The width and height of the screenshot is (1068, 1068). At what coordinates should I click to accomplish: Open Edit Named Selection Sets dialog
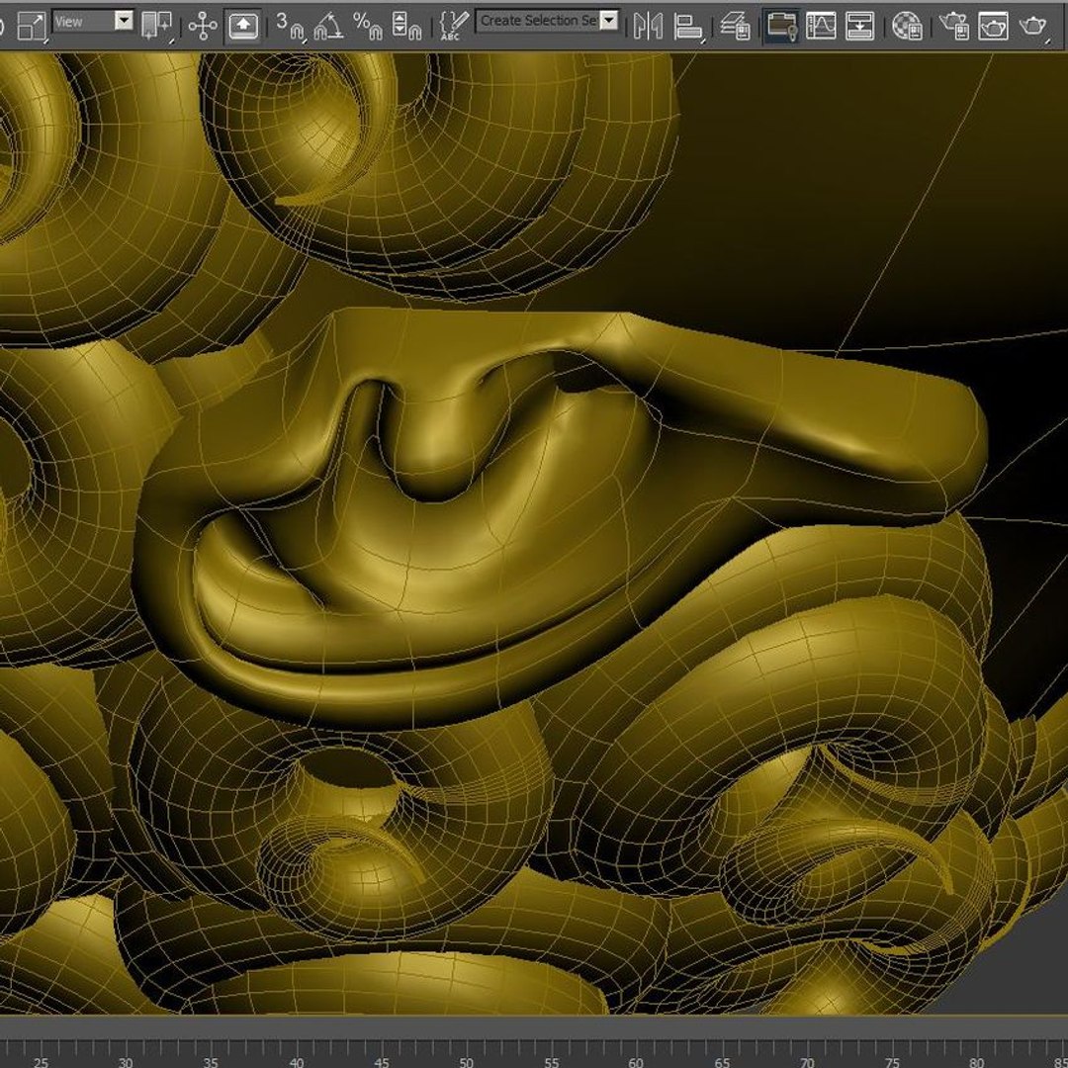tap(453, 26)
